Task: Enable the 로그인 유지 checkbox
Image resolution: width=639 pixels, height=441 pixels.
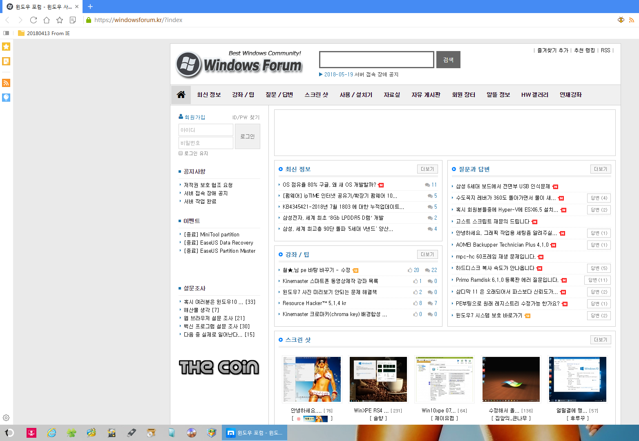Action: coord(181,153)
